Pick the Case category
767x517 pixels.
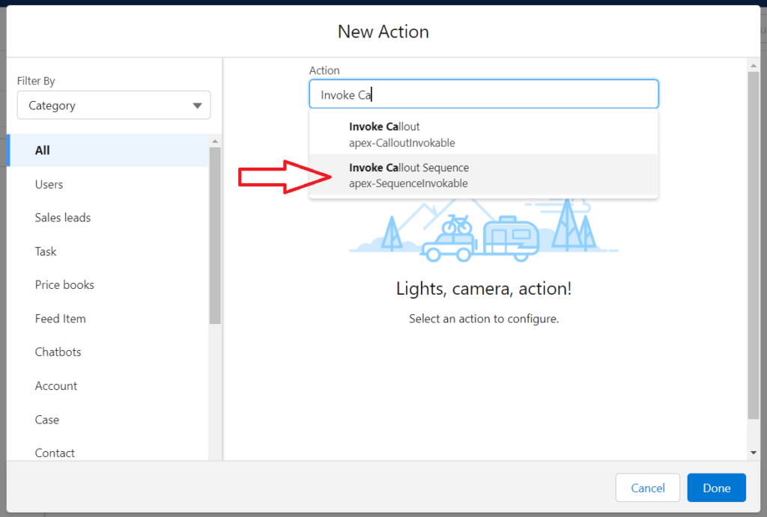46,420
